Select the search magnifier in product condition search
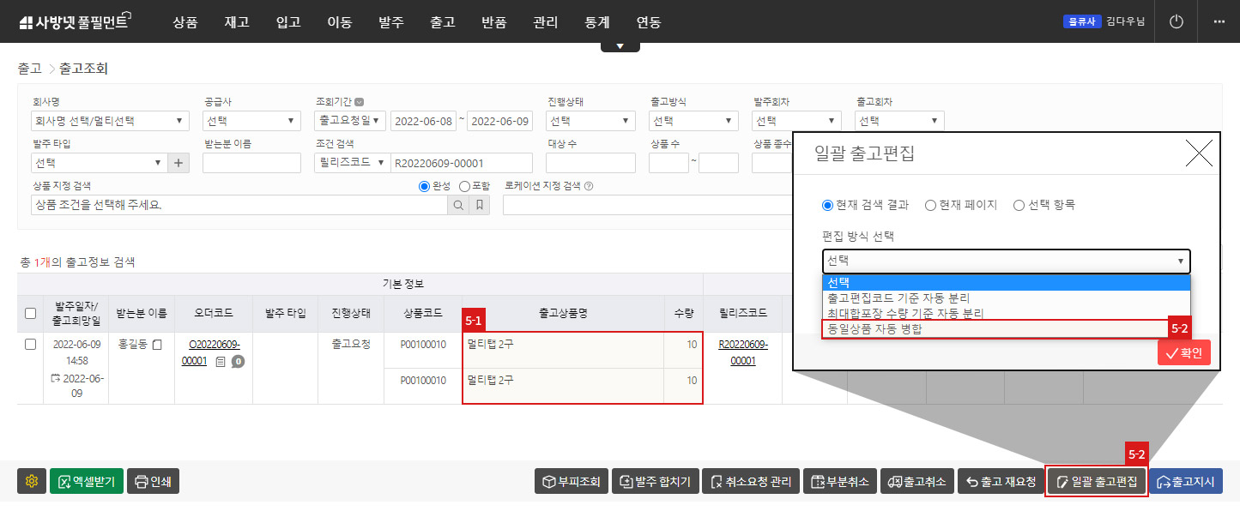This screenshot has width=1240, height=523. (458, 205)
